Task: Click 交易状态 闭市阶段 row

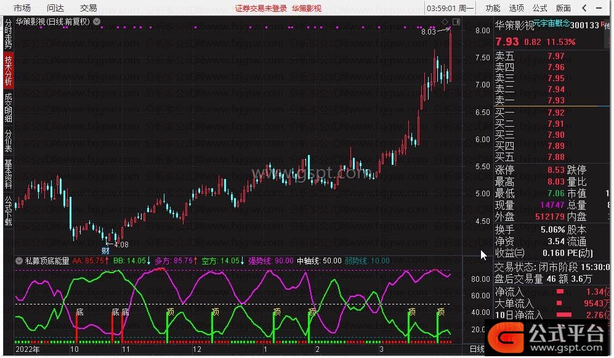Action: click(552, 267)
